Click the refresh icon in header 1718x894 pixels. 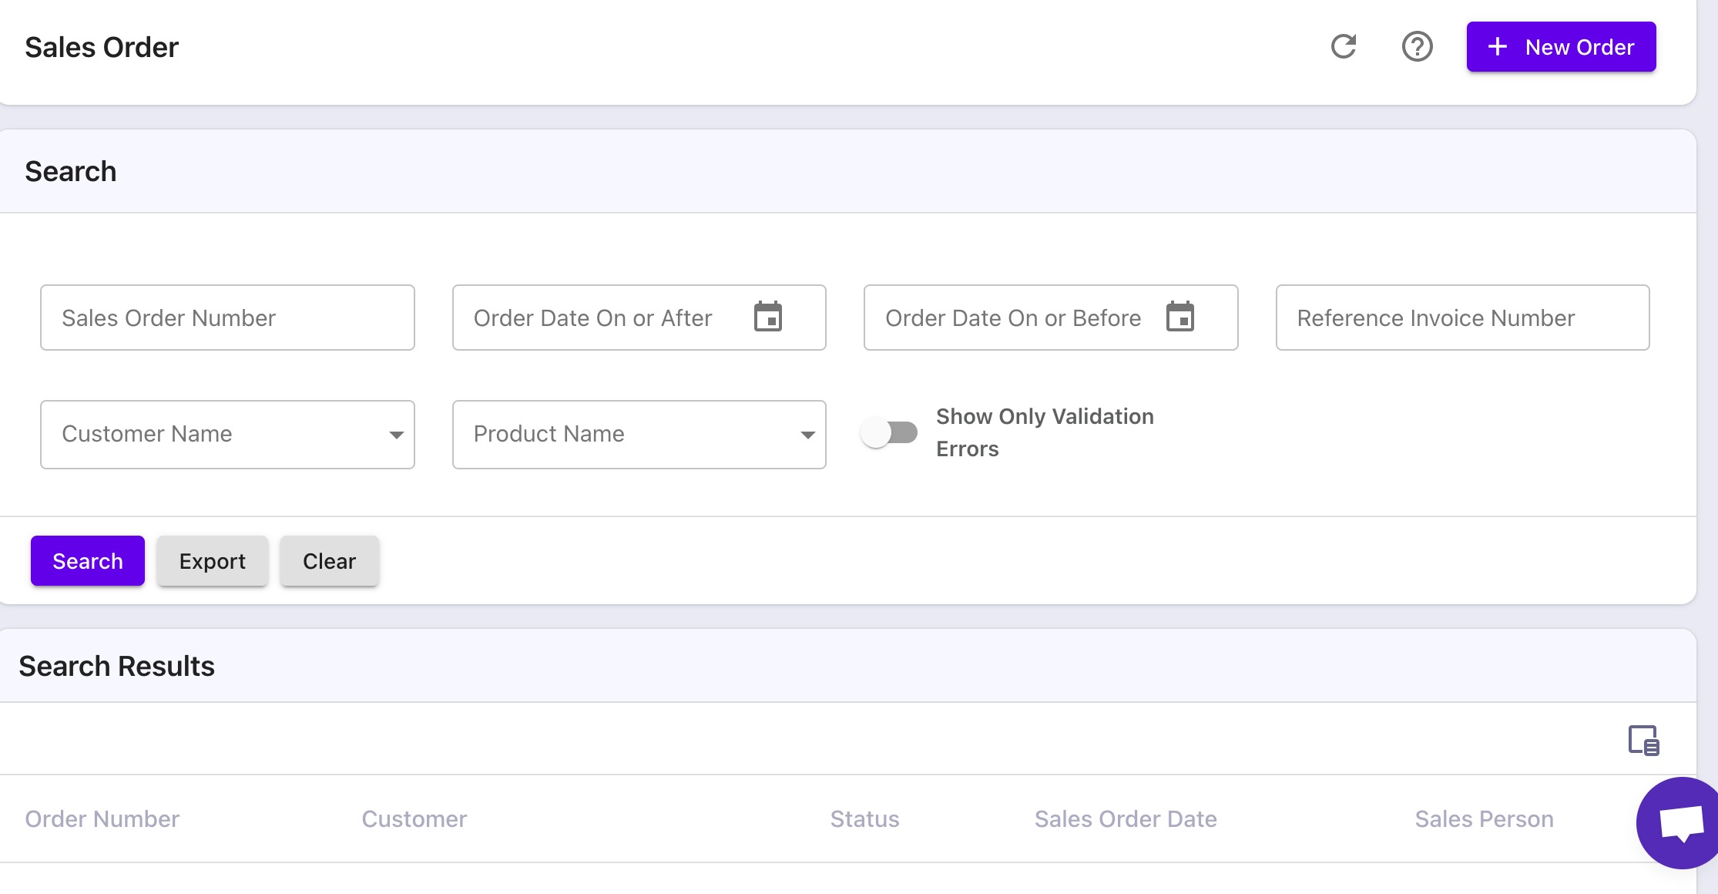1344,47
